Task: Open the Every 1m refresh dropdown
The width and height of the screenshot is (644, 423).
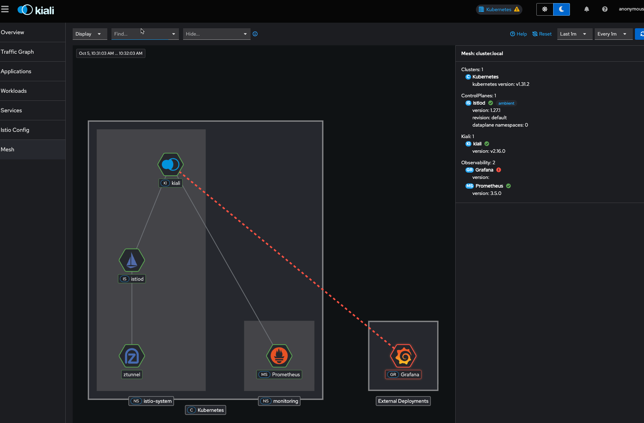Action: click(614, 34)
